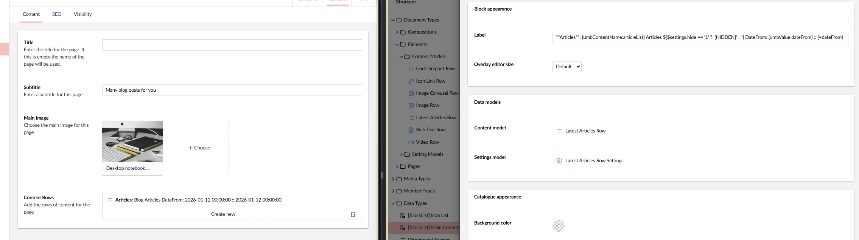Switch to the SEO tab

57,14
